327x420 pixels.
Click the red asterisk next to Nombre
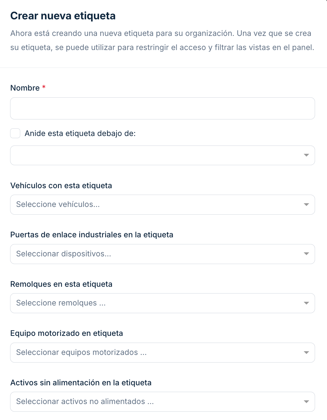(44, 88)
